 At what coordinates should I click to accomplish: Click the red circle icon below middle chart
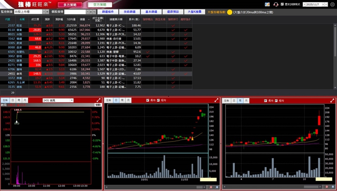click(x=211, y=187)
